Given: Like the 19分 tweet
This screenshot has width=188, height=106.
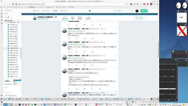Looking at the screenshot, I should [84, 39].
